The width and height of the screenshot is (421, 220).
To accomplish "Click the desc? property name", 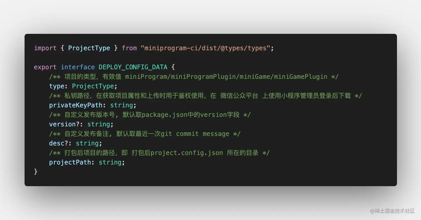I will [x=59, y=143].
